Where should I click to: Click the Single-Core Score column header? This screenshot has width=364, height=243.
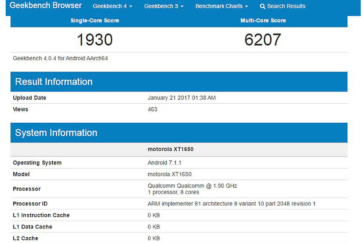coord(95,20)
